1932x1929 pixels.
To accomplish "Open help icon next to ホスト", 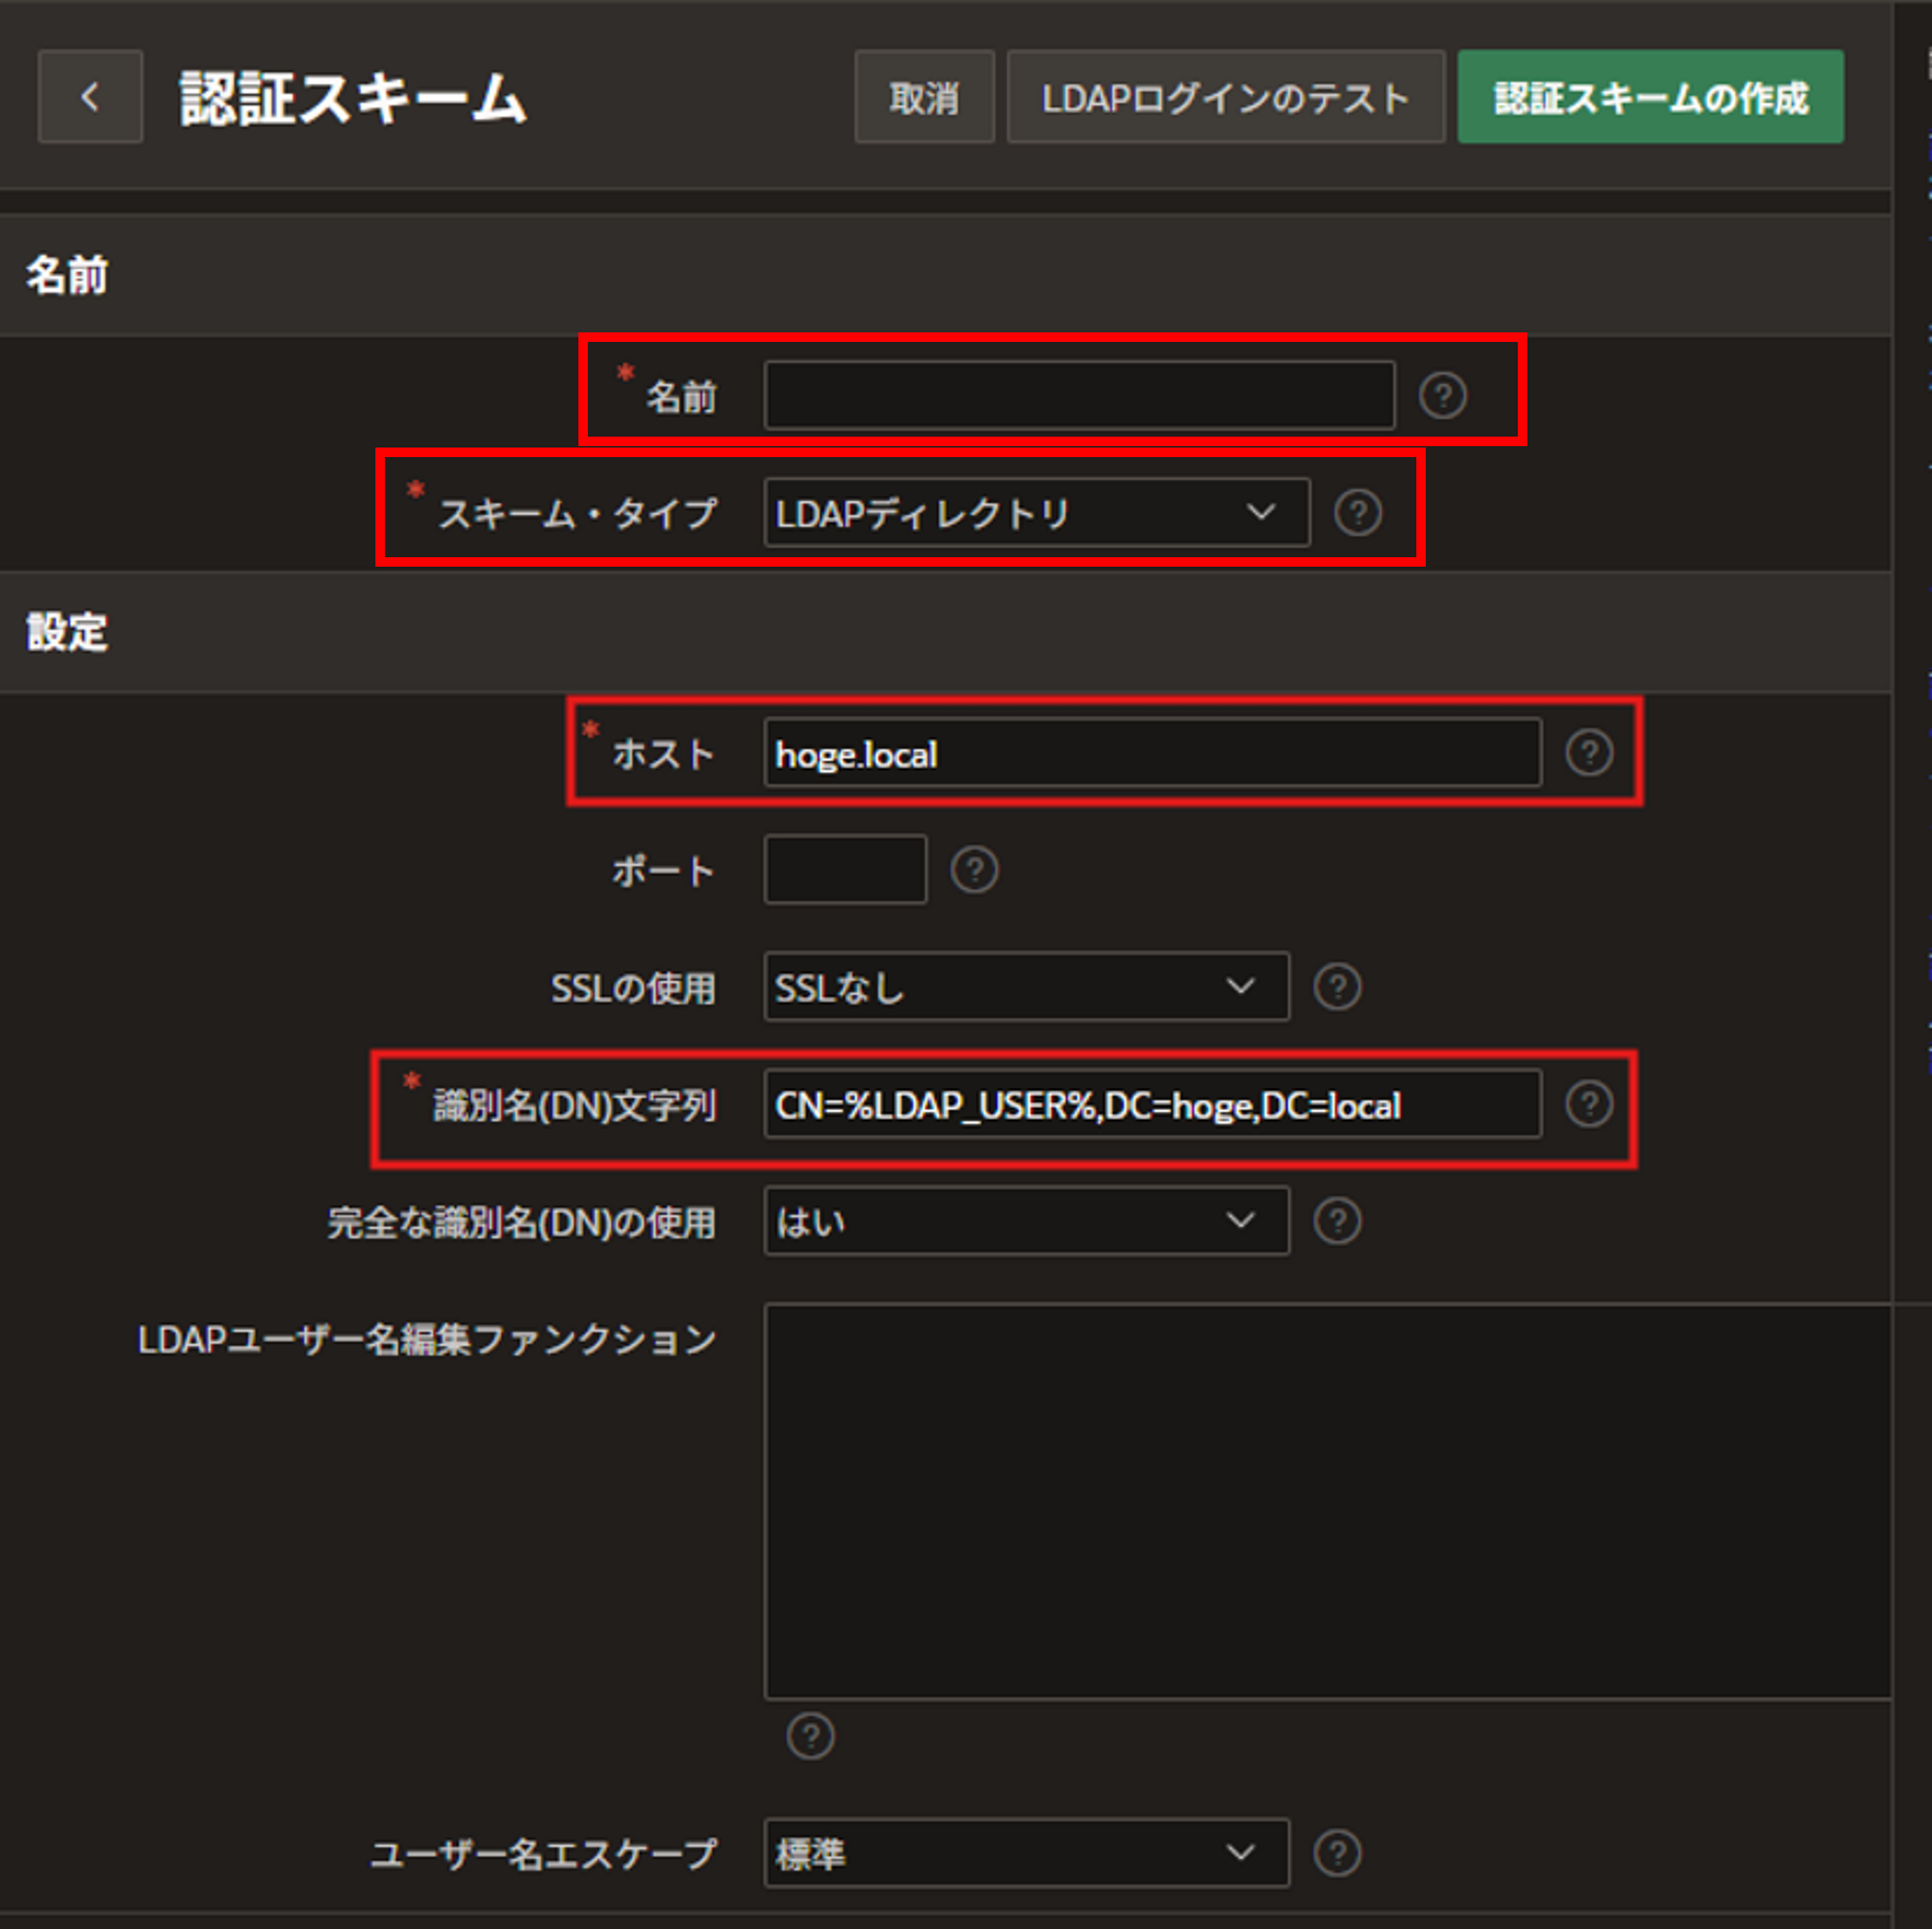I will (x=1588, y=752).
